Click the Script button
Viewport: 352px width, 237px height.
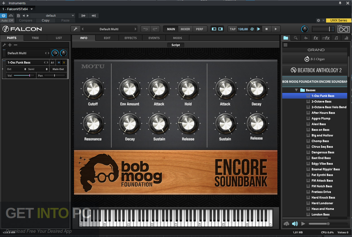click(x=176, y=45)
